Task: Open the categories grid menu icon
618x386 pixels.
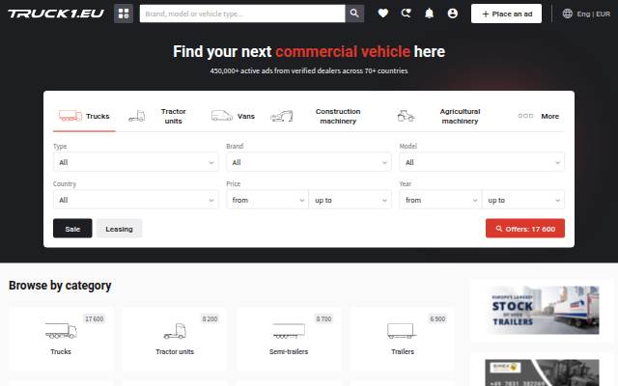Action: (124, 14)
